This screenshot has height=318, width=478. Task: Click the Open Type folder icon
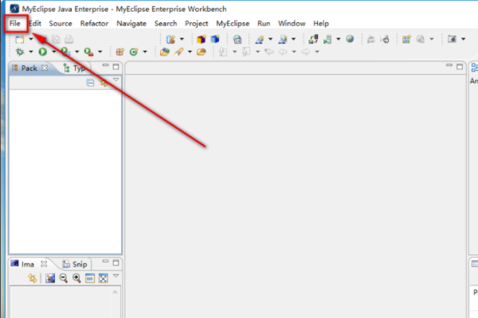point(165,52)
